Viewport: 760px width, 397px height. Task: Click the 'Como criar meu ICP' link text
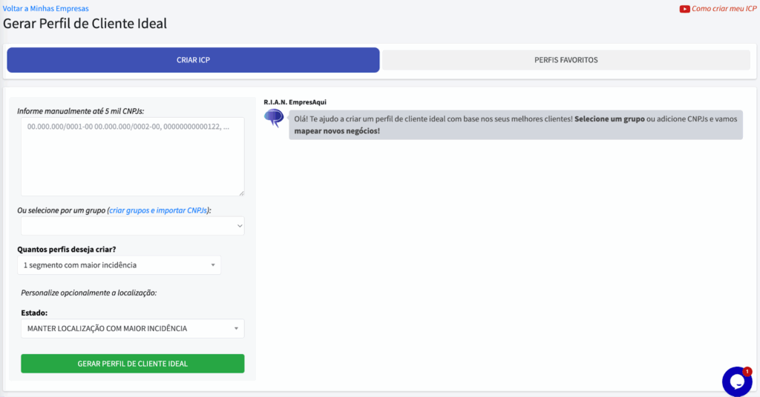coord(724,9)
